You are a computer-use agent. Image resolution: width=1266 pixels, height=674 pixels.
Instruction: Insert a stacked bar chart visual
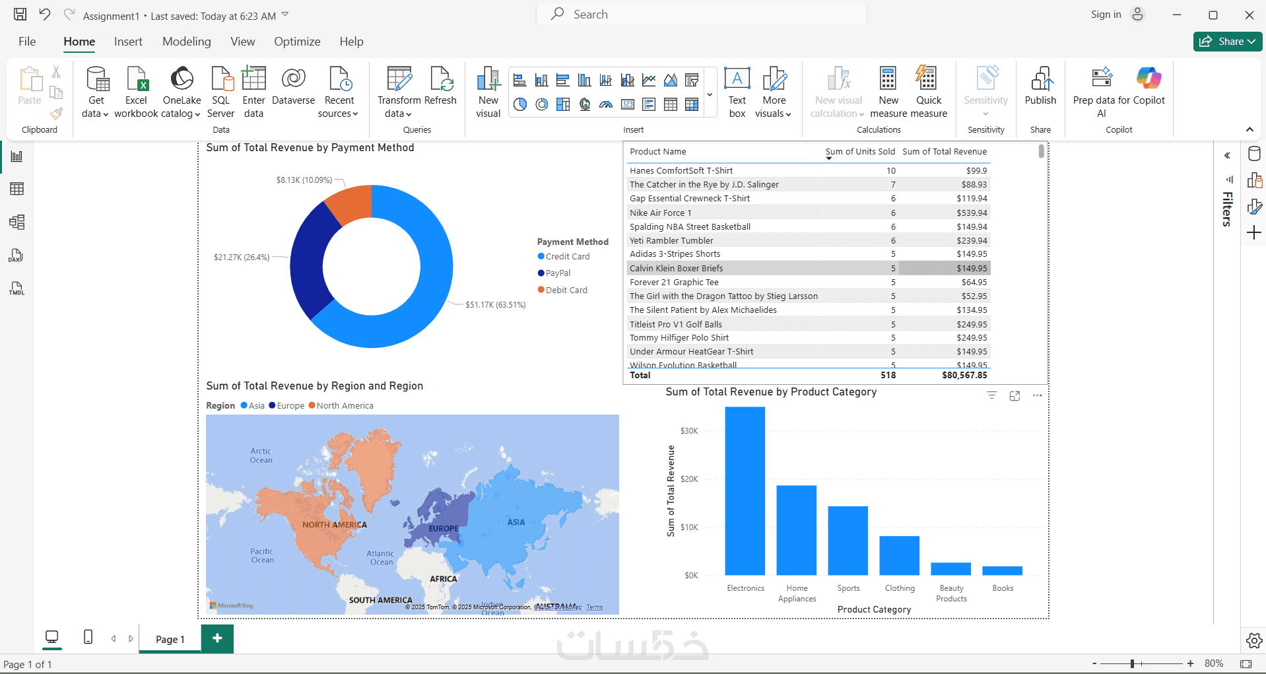click(520, 81)
